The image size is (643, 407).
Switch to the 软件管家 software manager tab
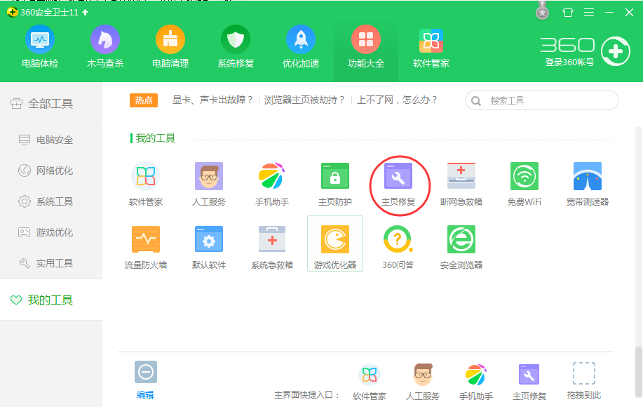tap(431, 46)
